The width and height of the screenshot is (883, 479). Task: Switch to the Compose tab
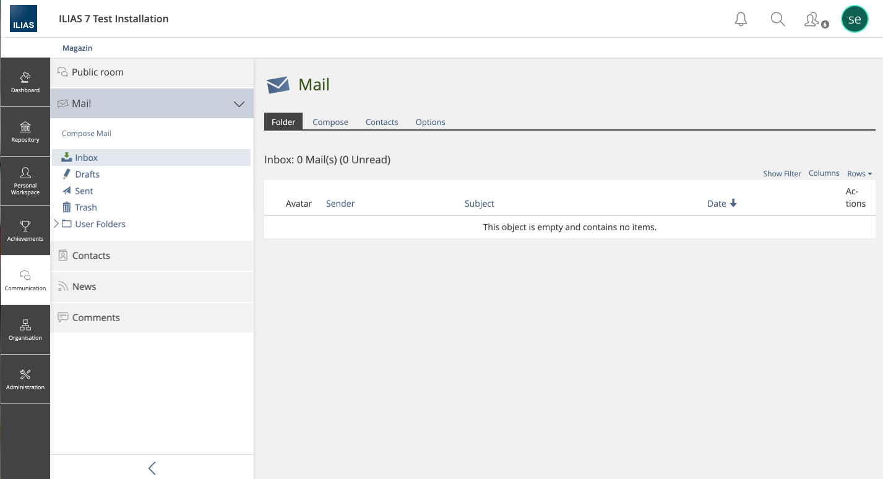pos(330,122)
